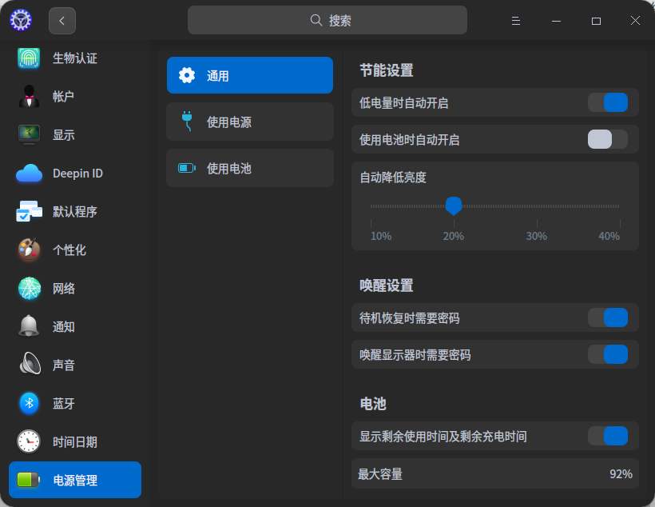This screenshot has height=507, width=655.
Task: Open the hamburger menu near window controls
Action: (x=516, y=20)
